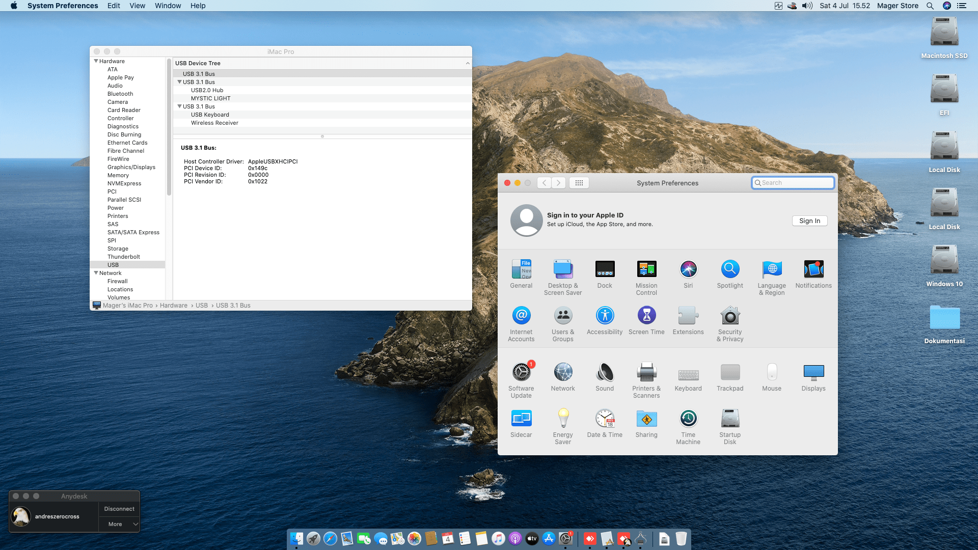Open the Anydesk More dropdown
The image size is (978, 550).
119,524
